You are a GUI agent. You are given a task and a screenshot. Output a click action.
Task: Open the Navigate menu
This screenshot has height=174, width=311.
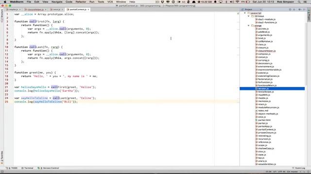click(57, 2)
